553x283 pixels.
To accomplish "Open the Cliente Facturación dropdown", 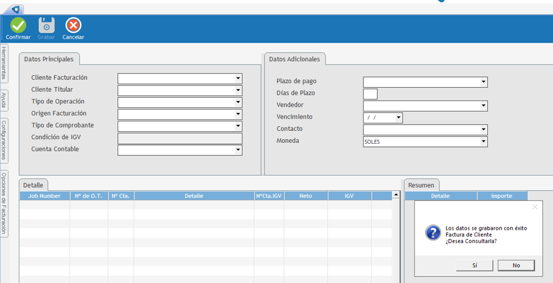I will [239, 79].
